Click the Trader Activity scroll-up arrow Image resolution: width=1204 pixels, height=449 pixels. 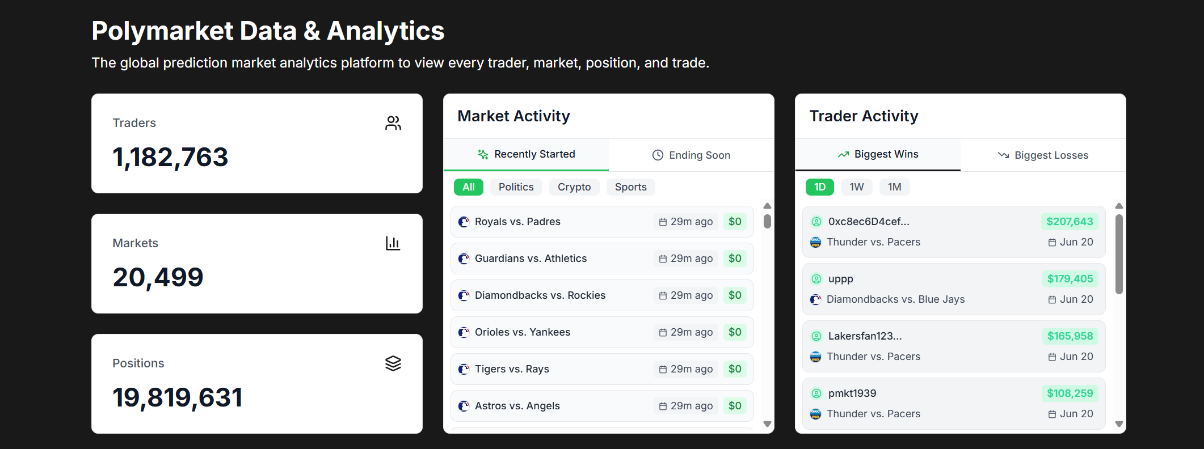point(1119,206)
